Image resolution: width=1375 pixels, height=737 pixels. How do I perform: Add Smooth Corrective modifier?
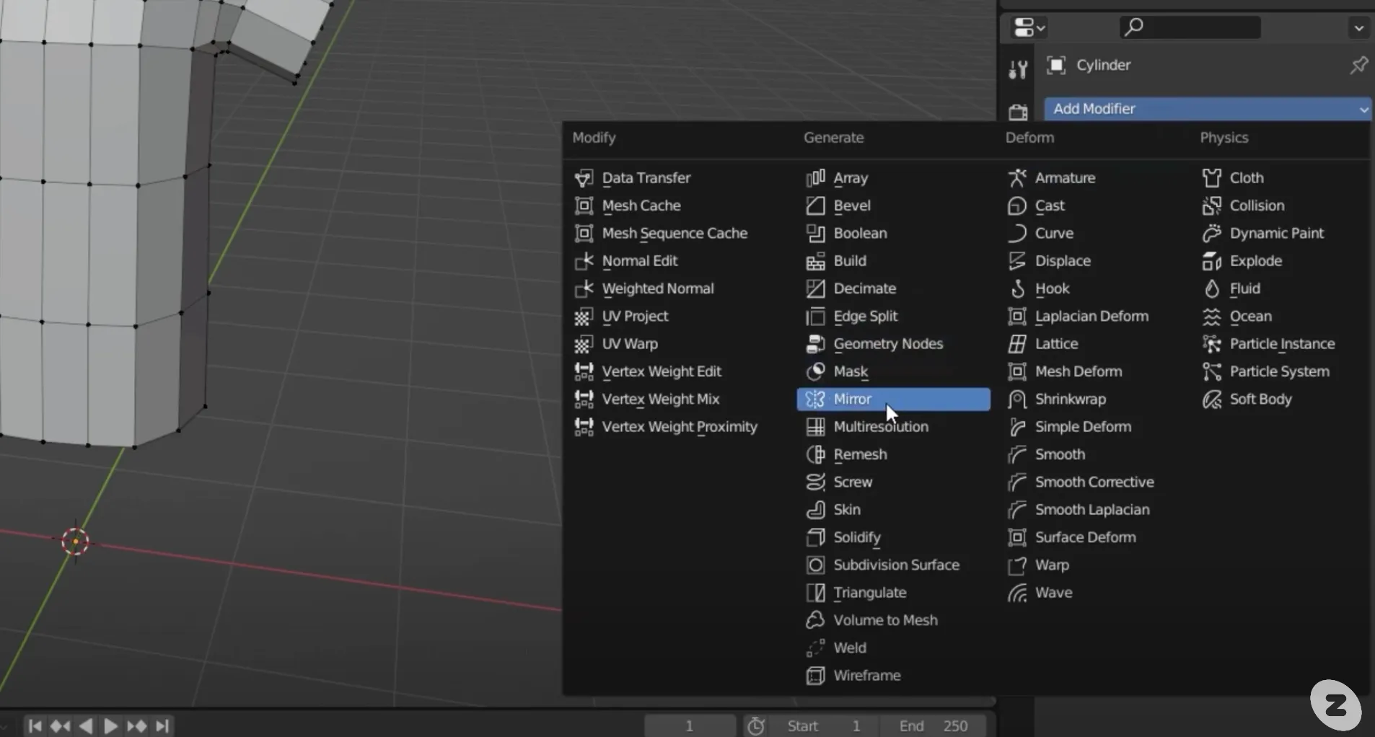pos(1093,482)
